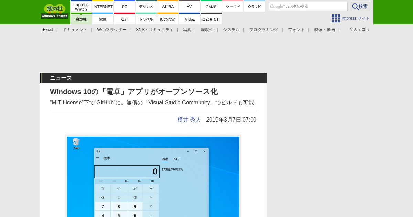Open the INTERNET Watch tab
413x217 pixels.
[x=103, y=6]
